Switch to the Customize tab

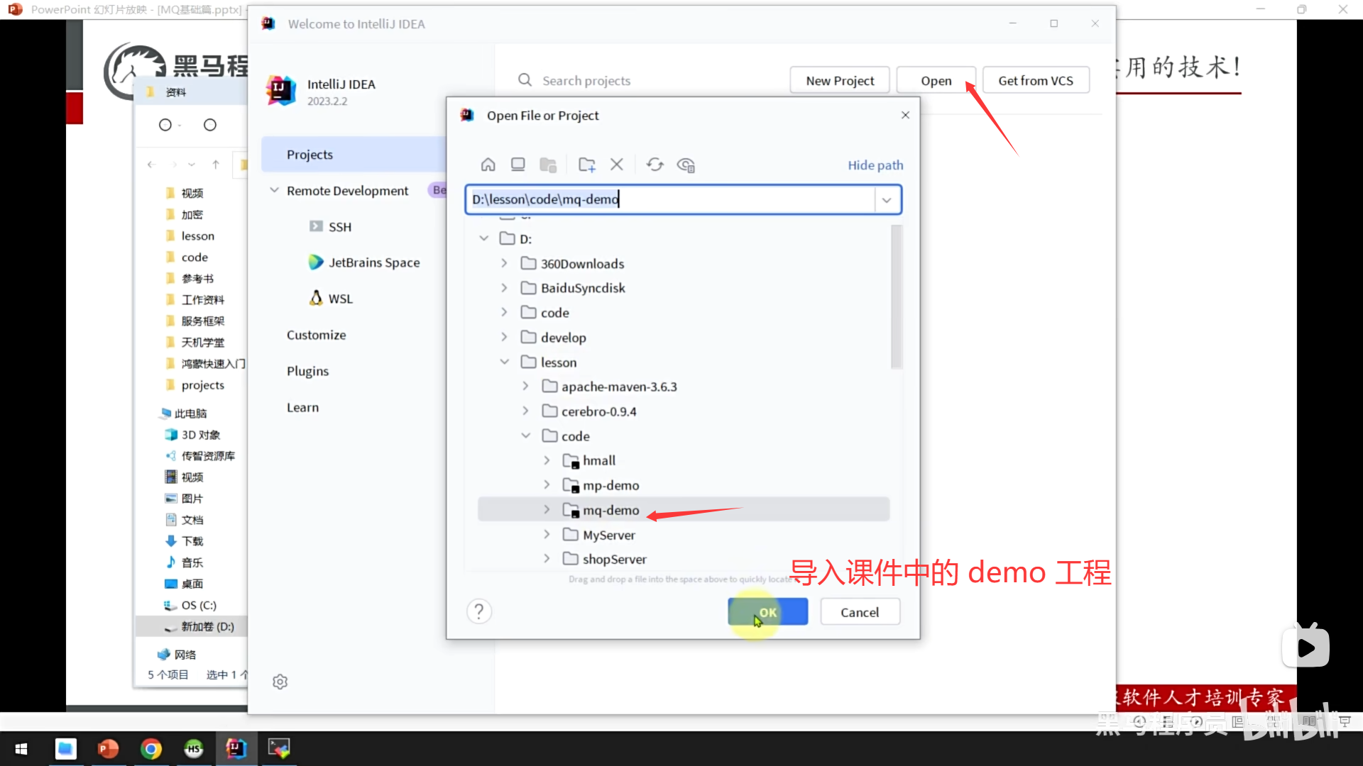316,335
